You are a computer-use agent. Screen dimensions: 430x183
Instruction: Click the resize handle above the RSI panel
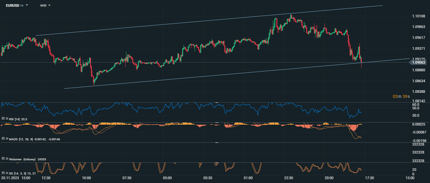pos(216,102)
